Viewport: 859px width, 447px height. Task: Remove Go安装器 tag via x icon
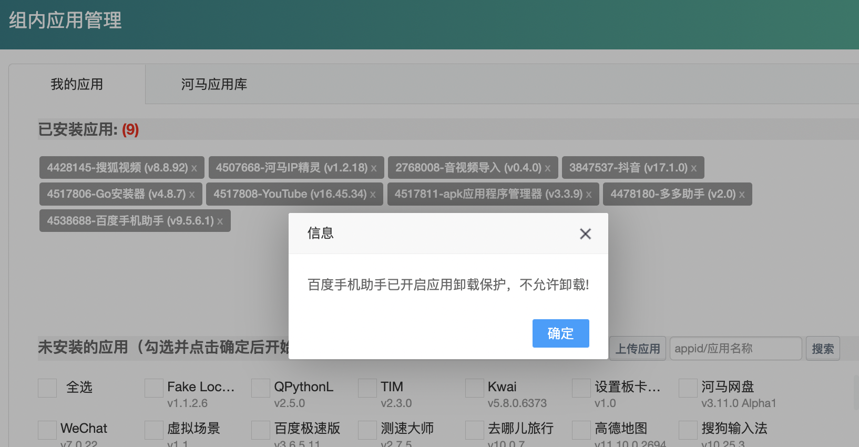[192, 195]
